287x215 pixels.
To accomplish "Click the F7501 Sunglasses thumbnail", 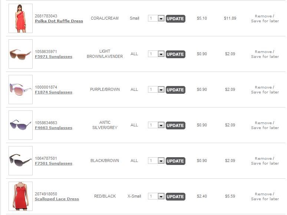I will (x=20, y=161).
